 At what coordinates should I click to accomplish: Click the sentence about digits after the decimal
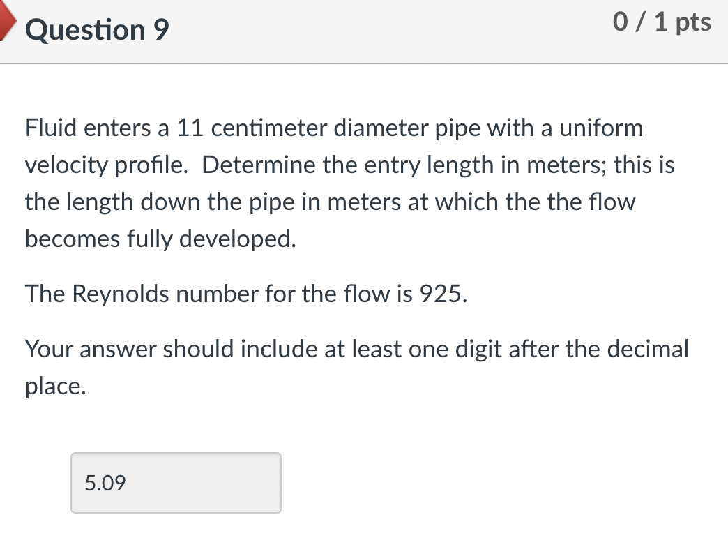(x=357, y=349)
